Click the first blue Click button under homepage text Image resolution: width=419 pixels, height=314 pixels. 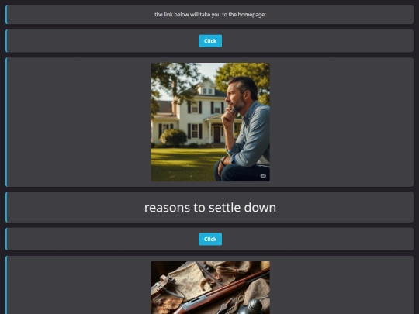(210, 41)
